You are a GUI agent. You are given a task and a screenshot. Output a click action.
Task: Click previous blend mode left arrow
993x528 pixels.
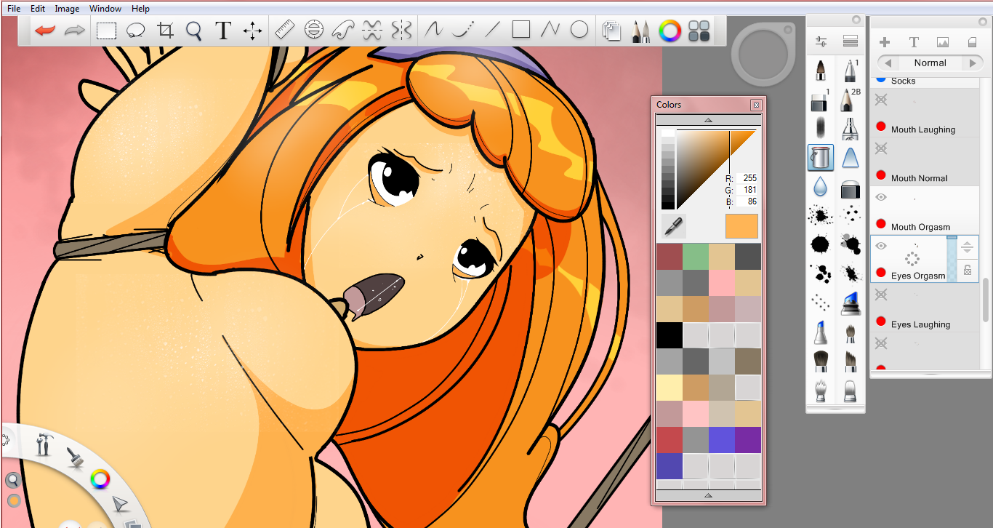(888, 63)
